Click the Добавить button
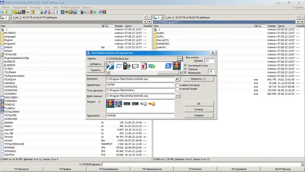Image resolution: width=305 pixels, height=172 pixels. [x=96, y=64]
